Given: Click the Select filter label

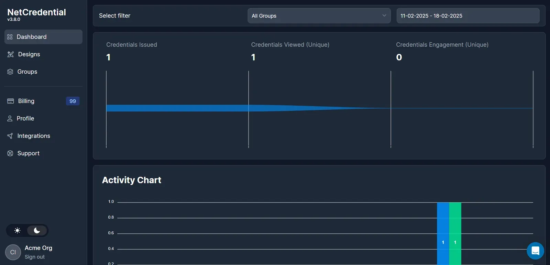Looking at the screenshot, I should click(x=114, y=16).
